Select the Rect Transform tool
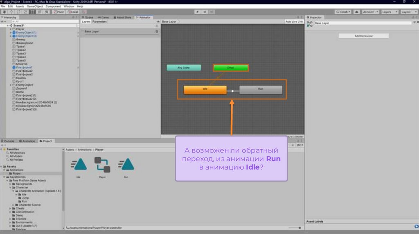The width and height of the screenshot is (419, 234). (32, 12)
